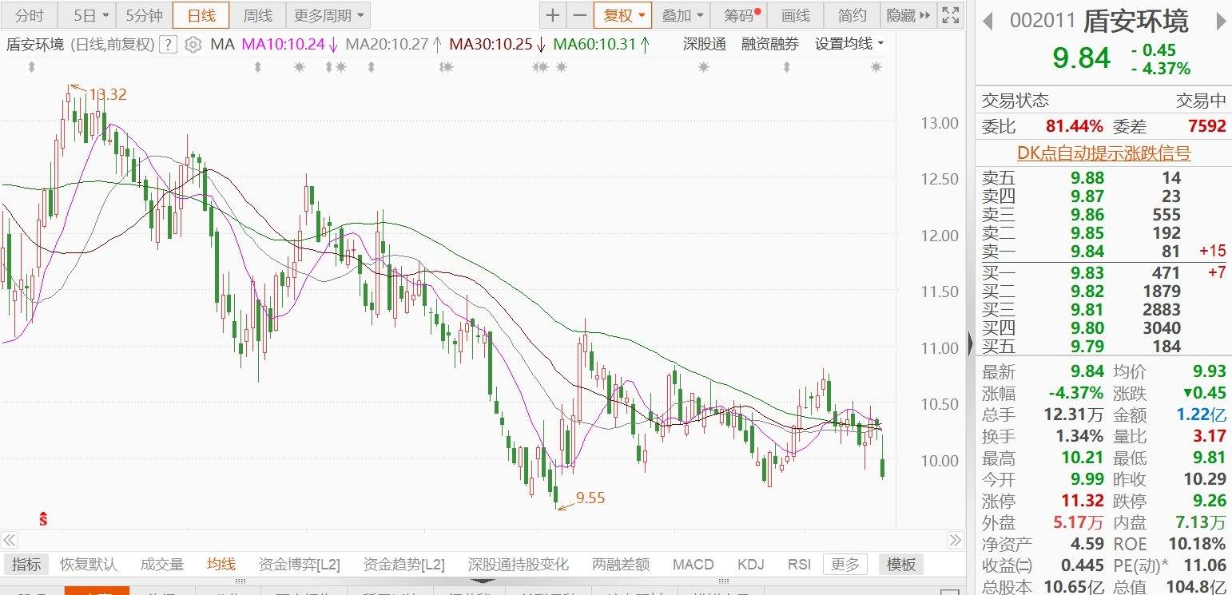Image resolution: width=1232 pixels, height=595 pixels.
Task: Select the 买一 9.83 bid row
Action: [1103, 273]
